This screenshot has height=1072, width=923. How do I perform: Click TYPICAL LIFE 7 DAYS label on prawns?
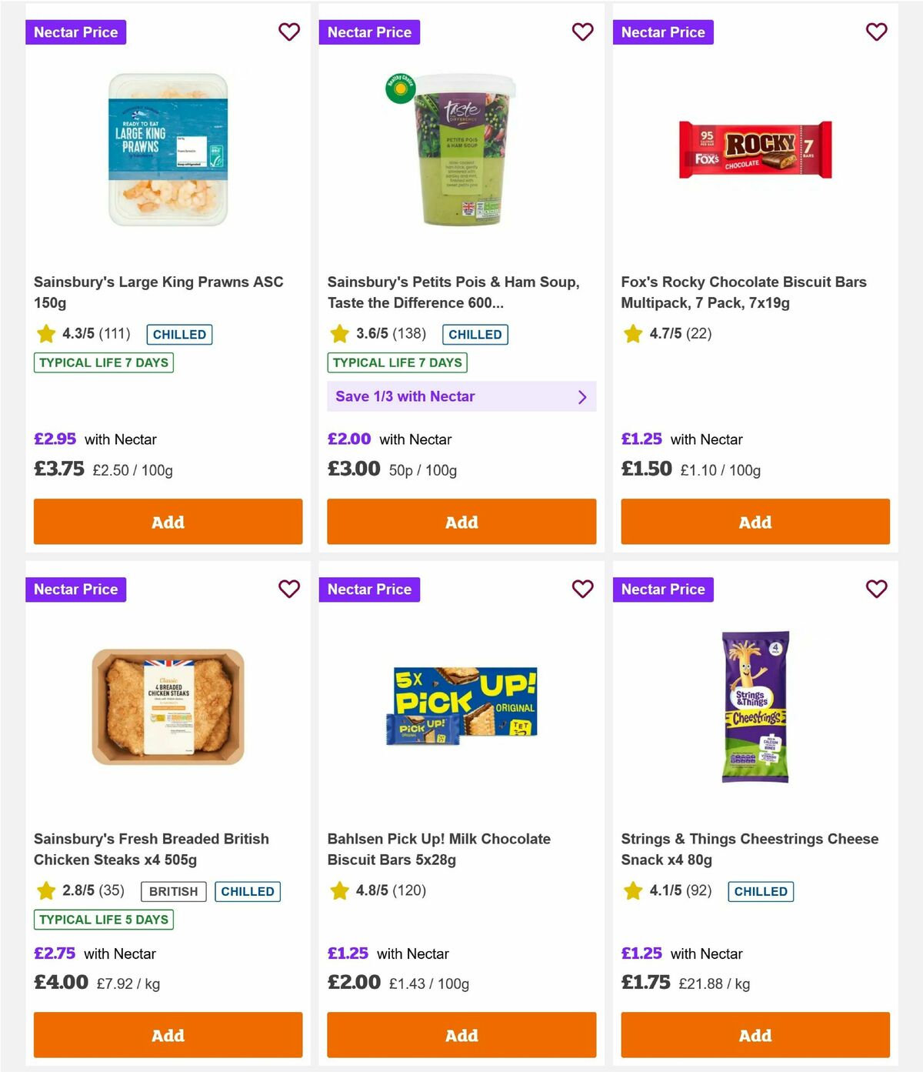pos(103,362)
